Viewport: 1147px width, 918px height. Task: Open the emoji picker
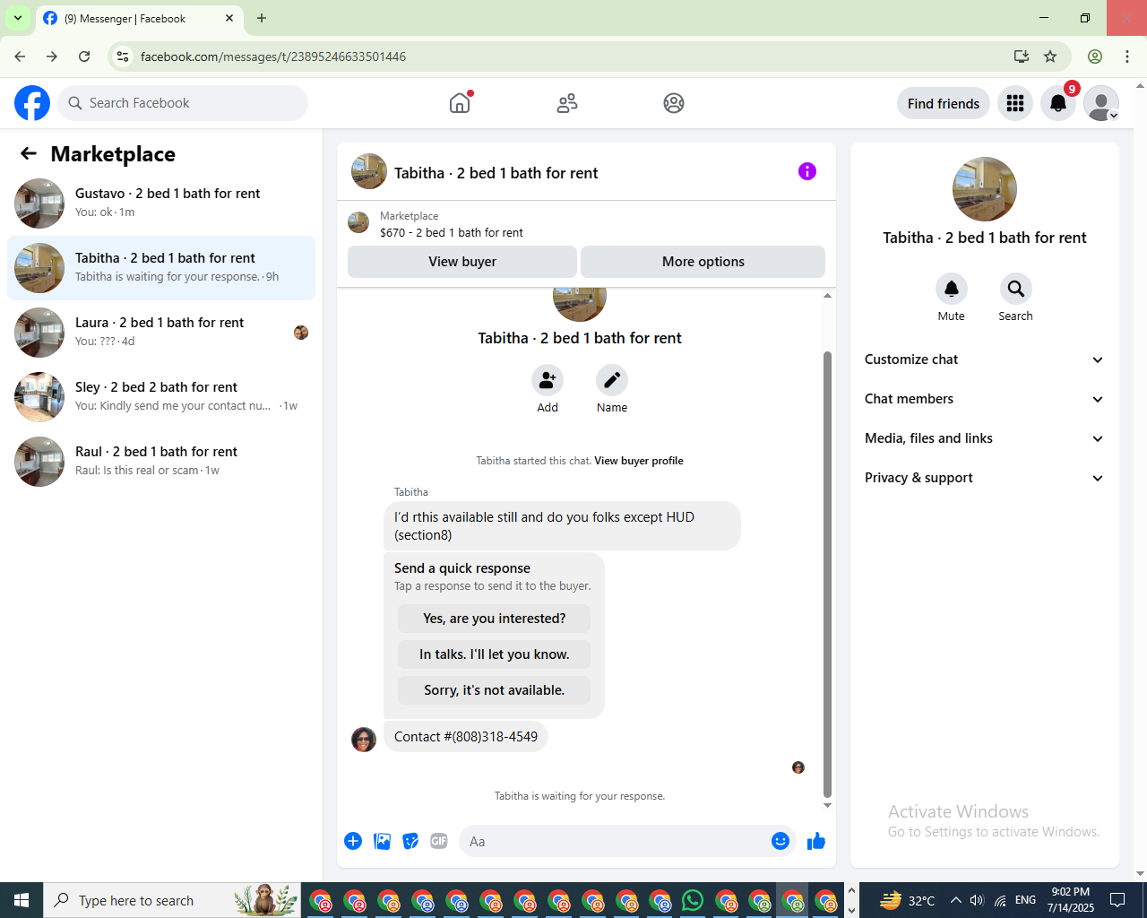pyautogui.click(x=780, y=841)
